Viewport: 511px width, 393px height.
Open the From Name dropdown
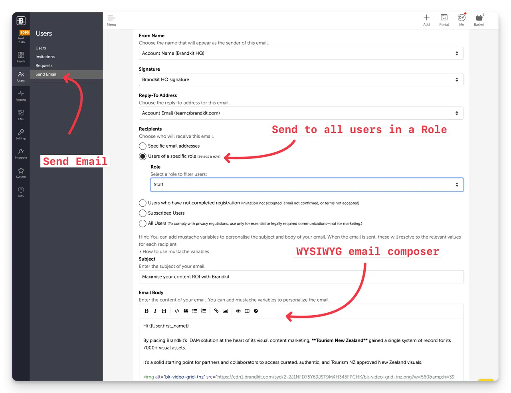coord(301,53)
